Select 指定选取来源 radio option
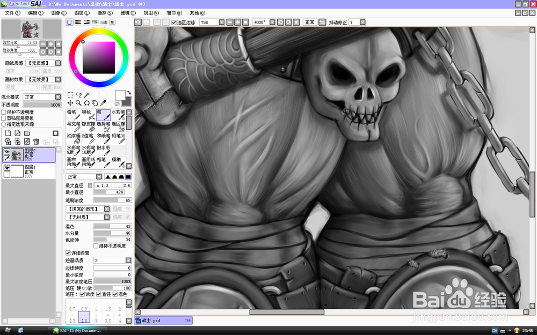The height and width of the screenshot is (335, 537). click(4, 124)
